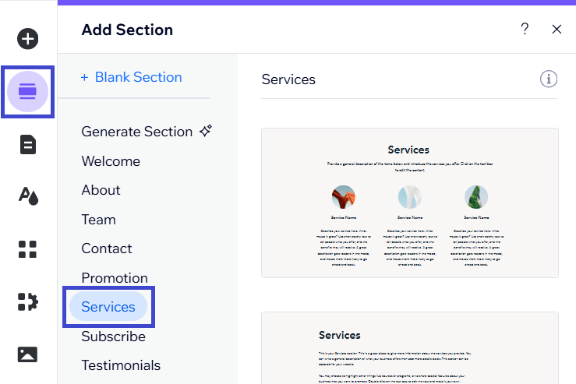Open the Site Design icon
The width and height of the screenshot is (576, 384).
coord(28,196)
